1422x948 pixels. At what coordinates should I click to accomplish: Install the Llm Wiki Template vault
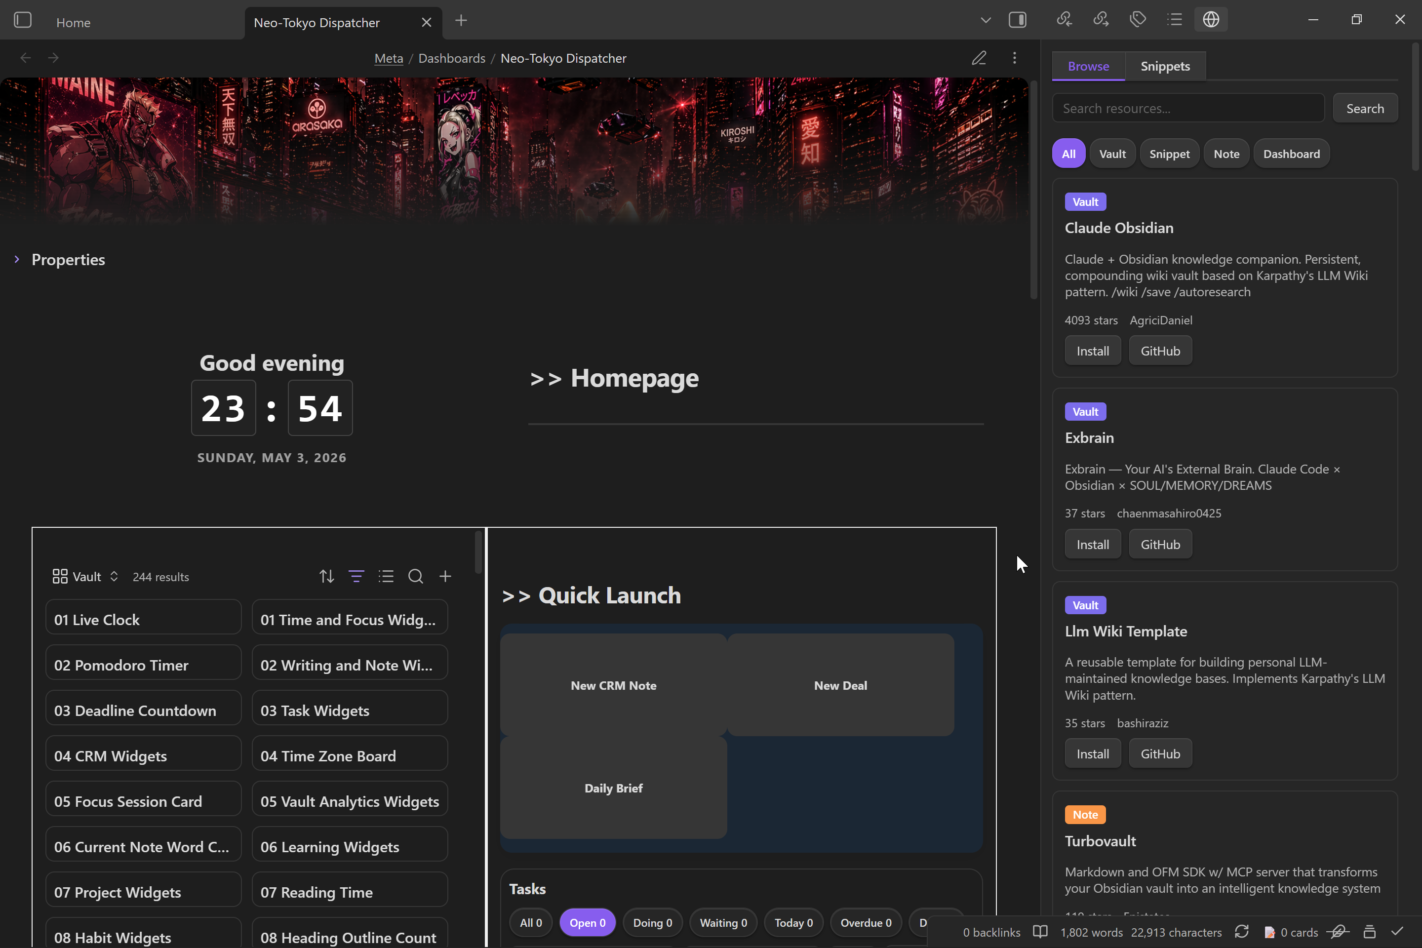tap(1093, 753)
